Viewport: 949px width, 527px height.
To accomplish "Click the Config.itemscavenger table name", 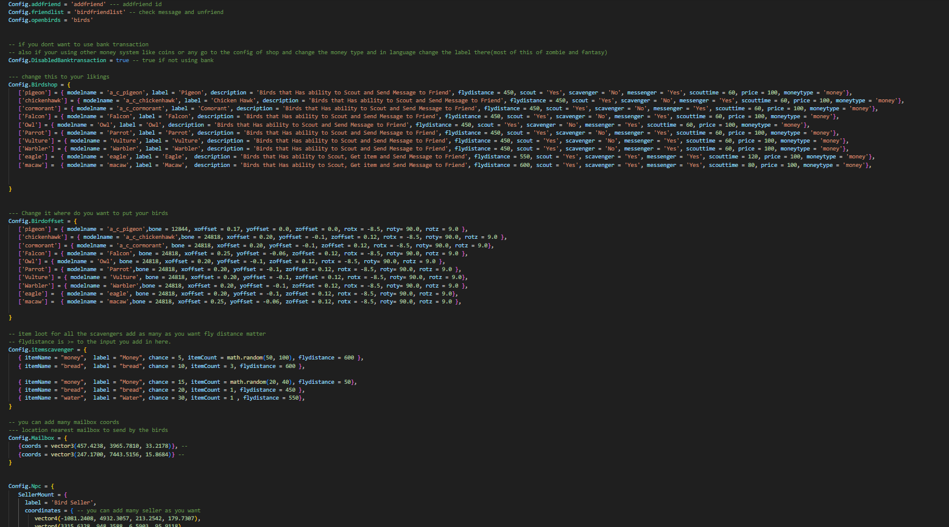I will click(x=41, y=350).
